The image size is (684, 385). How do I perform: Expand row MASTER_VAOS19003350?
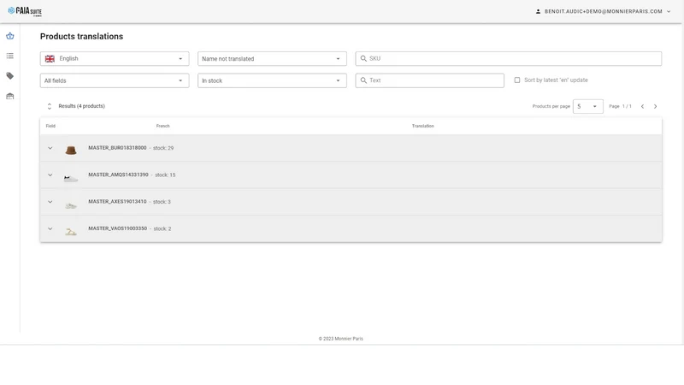click(50, 228)
